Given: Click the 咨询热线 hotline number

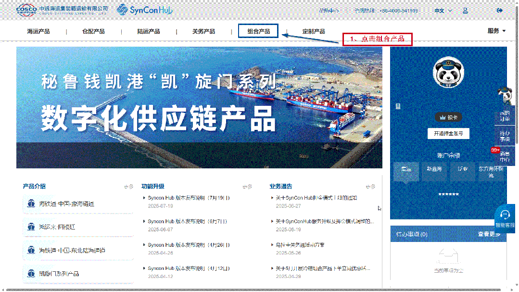Looking at the screenshot, I should pos(386,11).
